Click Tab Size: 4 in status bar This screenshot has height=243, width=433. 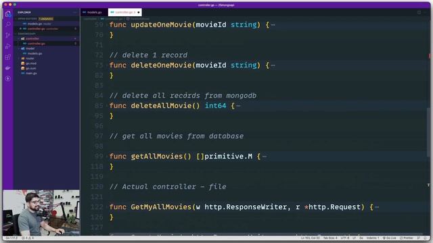[x=330, y=238]
